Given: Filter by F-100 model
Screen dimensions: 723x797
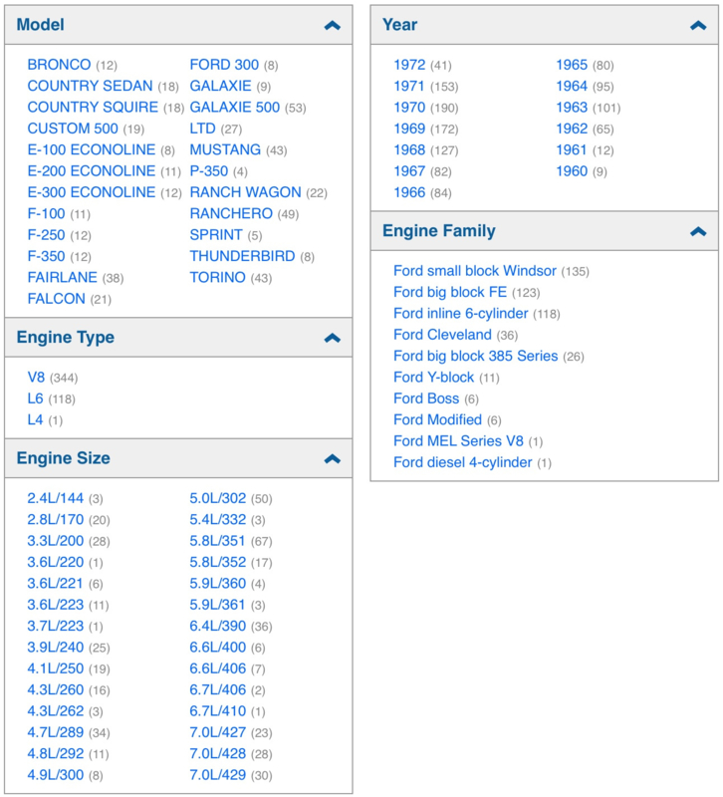Looking at the screenshot, I should [46, 214].
